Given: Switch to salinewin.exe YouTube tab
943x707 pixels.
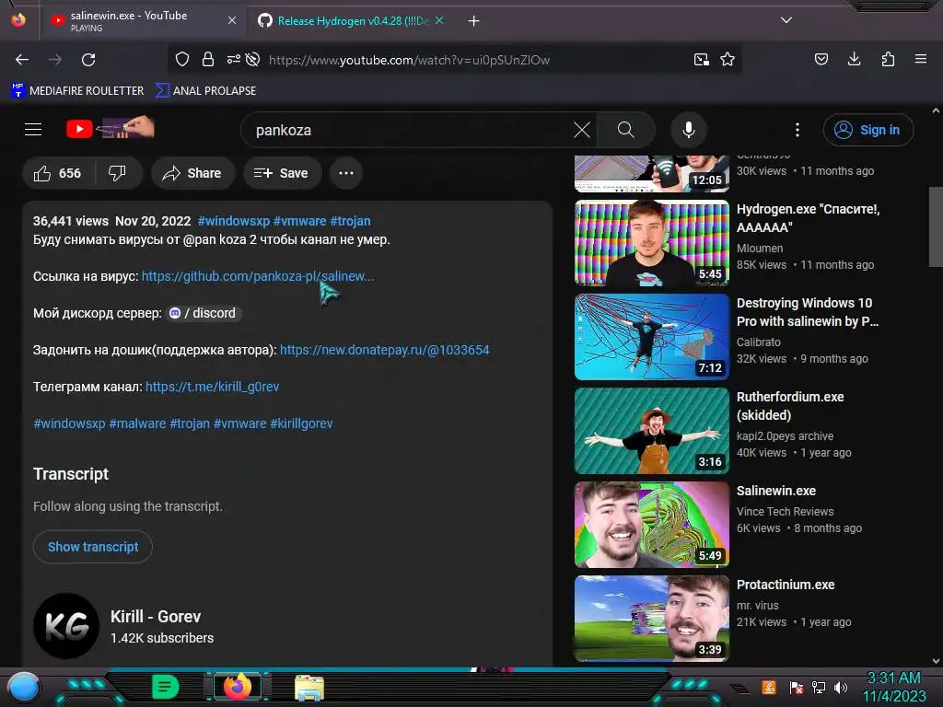Looking at the screenshot, I should pos(143,20).
